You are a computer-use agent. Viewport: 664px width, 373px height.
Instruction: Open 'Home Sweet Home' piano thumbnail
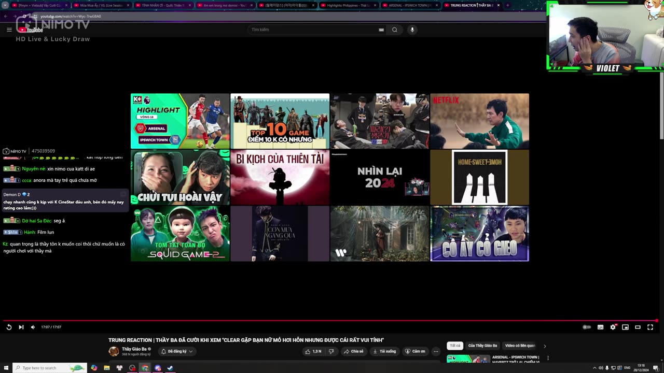click(x=480, y=177)
